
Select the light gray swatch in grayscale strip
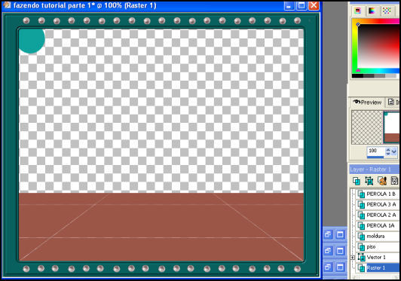390,76
